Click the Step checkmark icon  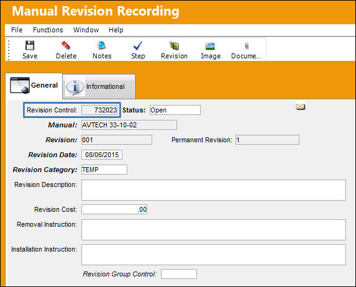(x=138, y=46)
